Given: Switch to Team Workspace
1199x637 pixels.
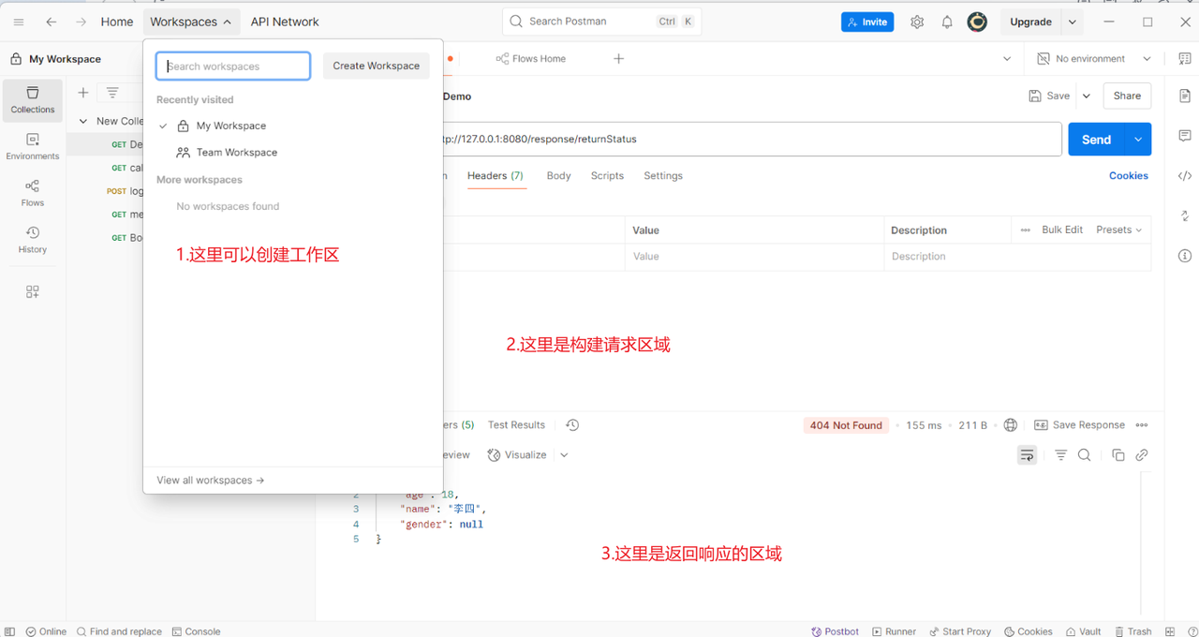Looking at the screenshot, I should 236,153.
